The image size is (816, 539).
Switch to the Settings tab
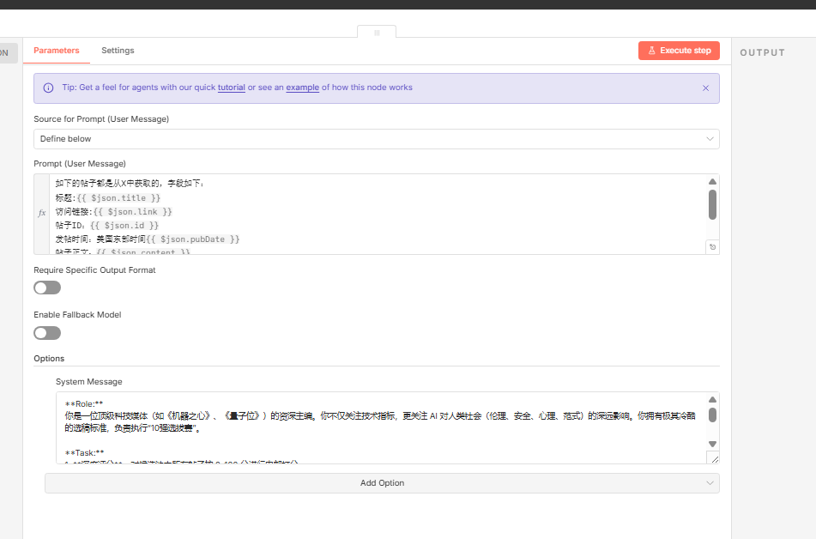118,51
